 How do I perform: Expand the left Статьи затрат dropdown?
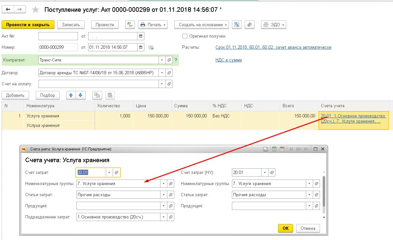(x=164, y=195)
